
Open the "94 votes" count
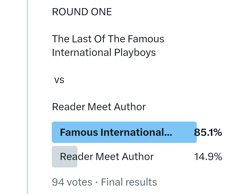[x=72, y=182]
